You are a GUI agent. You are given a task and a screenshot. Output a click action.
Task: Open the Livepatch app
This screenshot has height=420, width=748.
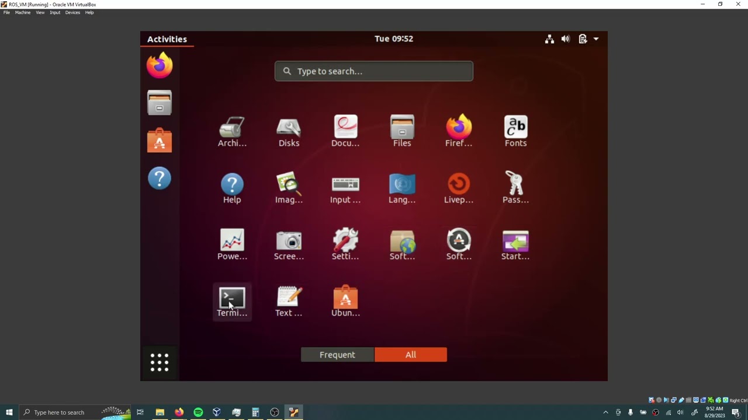pos(459,189)
